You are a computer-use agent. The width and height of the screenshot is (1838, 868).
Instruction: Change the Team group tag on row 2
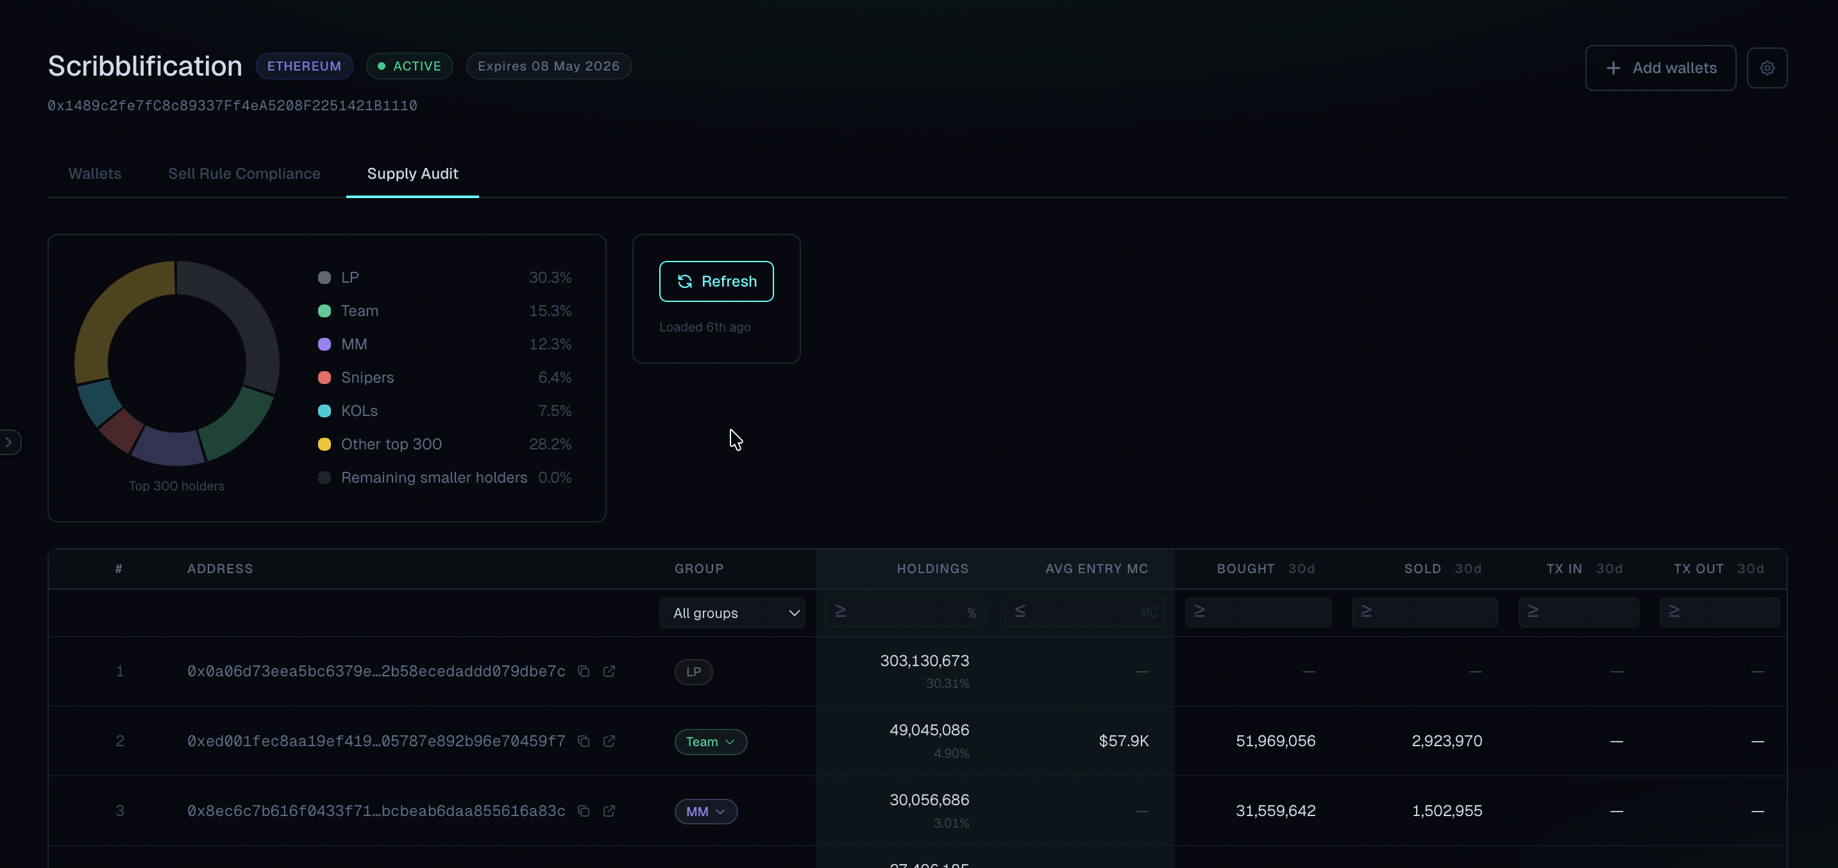[711, 742]
